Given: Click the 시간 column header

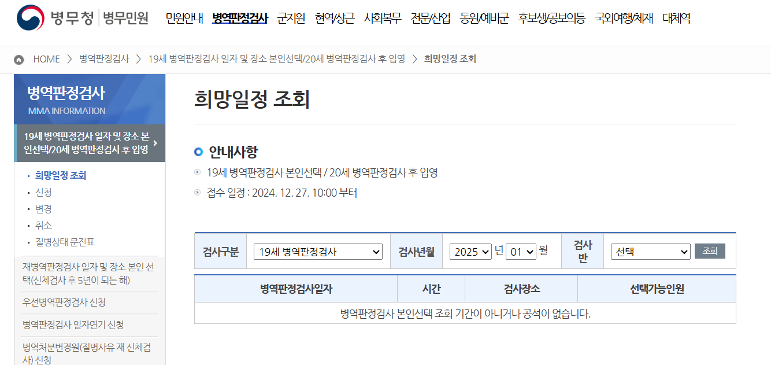Looking at the screenshot, I should pos(431,289).
